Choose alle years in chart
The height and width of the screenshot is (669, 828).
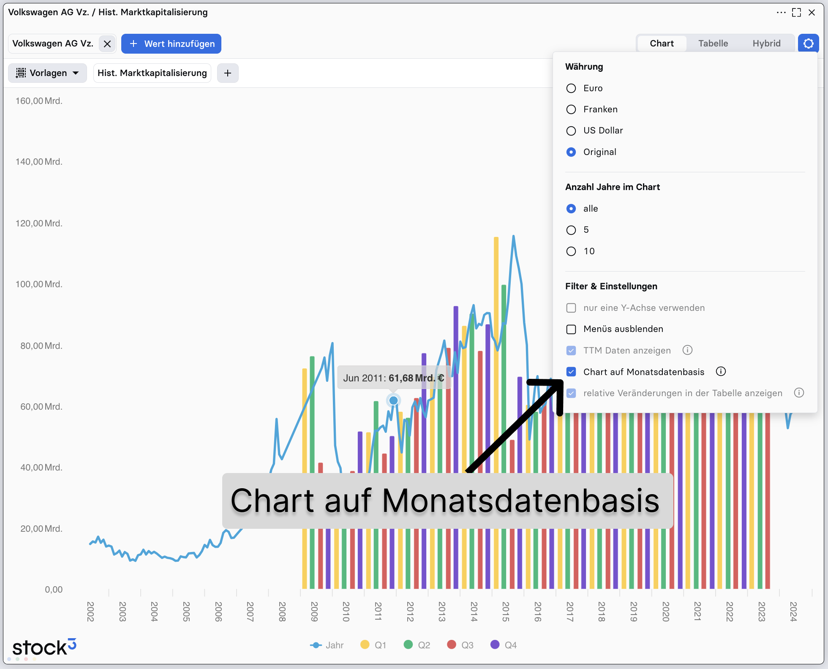pos(571,209)
